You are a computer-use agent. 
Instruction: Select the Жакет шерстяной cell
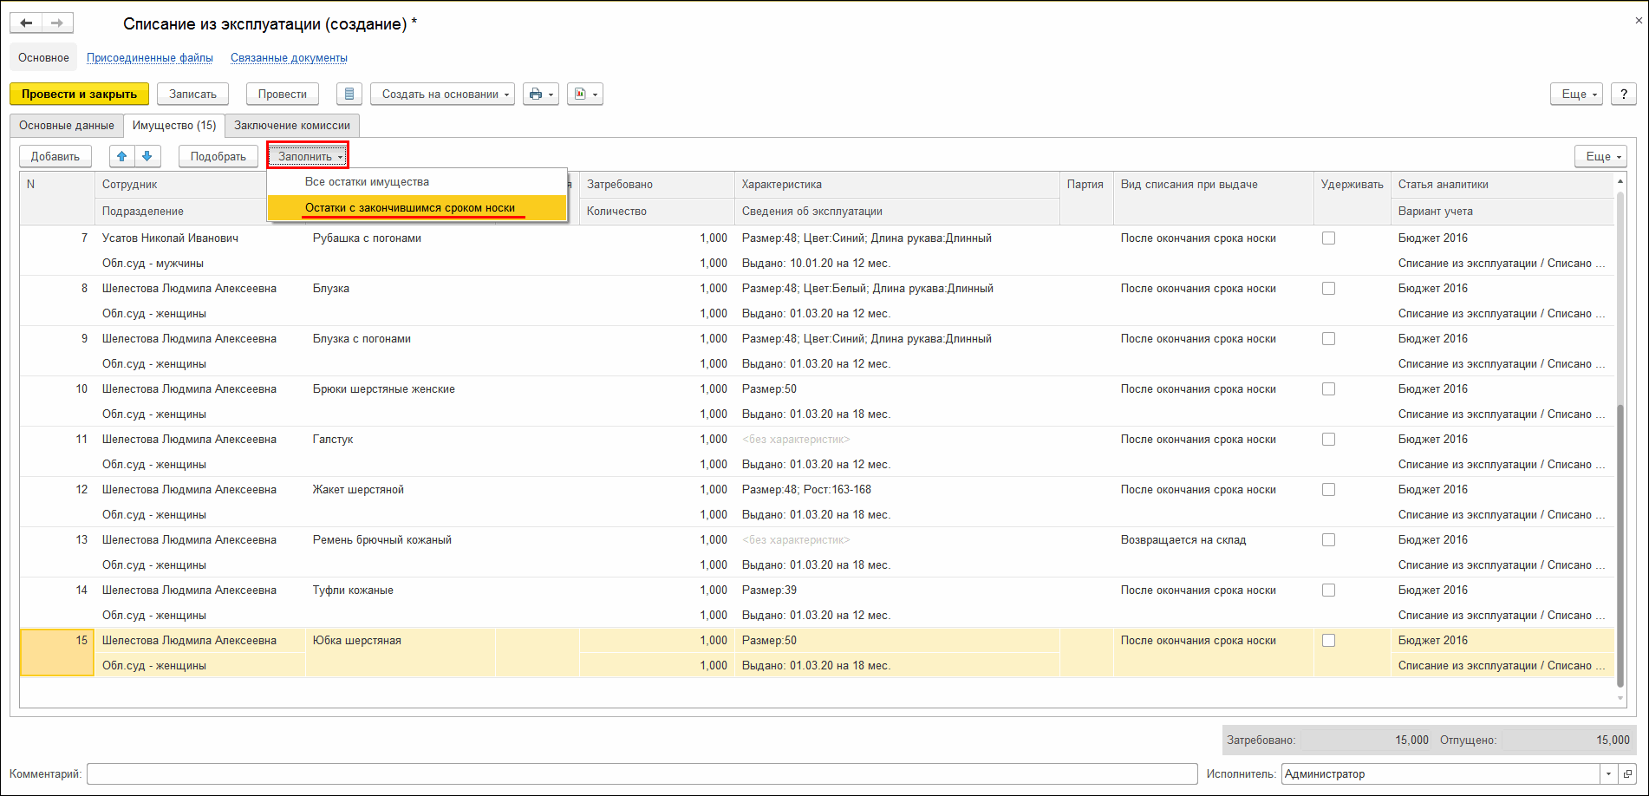400,489
